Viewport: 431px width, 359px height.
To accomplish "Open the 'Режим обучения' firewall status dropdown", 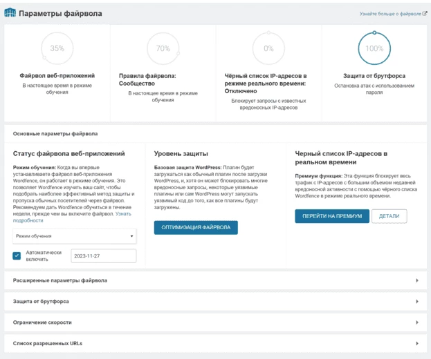I will point(75,236).
